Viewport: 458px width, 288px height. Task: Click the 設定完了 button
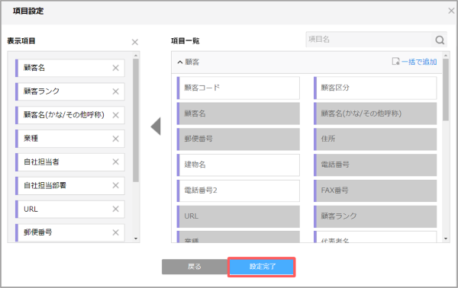pos(262,267)
